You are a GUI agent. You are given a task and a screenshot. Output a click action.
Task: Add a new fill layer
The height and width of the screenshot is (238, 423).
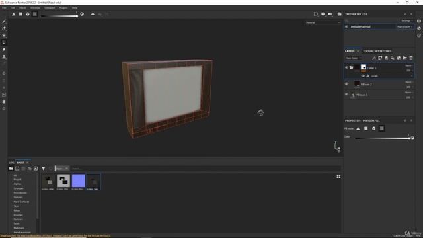393,58
